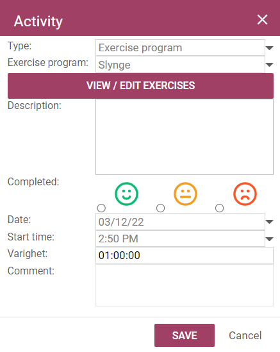This screenshot has height=352, width=280.
Task: Save the activity
Action: tap(185, 335)
